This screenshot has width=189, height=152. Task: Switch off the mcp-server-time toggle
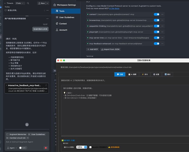(x=157, y=38)
